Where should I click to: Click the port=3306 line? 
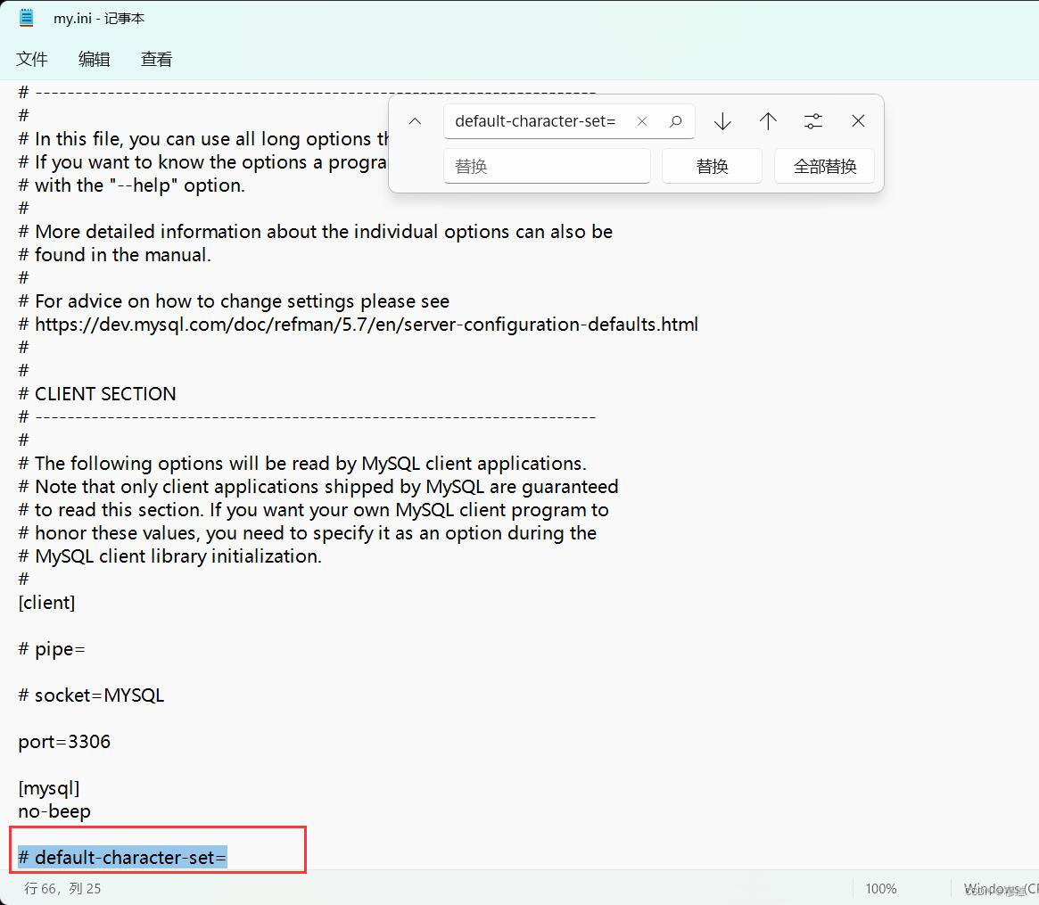[x=64, y=741]
